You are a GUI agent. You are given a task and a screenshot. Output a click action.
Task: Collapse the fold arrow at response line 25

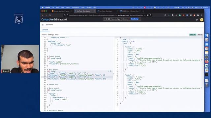[x=119, y=85]
